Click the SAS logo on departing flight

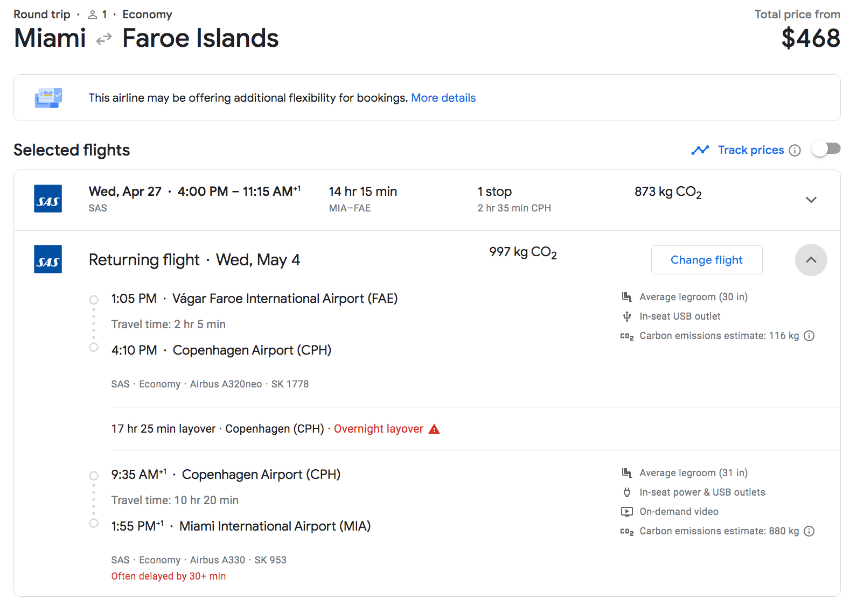point(48,199)
